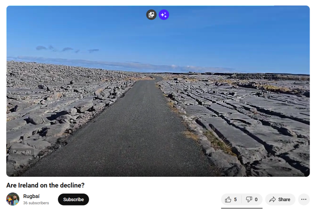The width and height of the screenshot is (314, 209).
Task: Visit the Rugbaí channel name link
Action: [x=31, y=196]
